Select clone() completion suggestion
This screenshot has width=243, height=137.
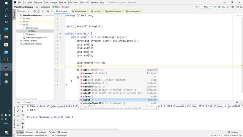[x=118, y=100]
